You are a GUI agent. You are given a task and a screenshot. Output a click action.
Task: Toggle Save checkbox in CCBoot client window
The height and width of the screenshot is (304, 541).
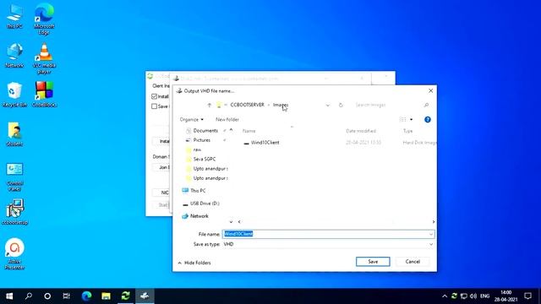pos(154,106)
